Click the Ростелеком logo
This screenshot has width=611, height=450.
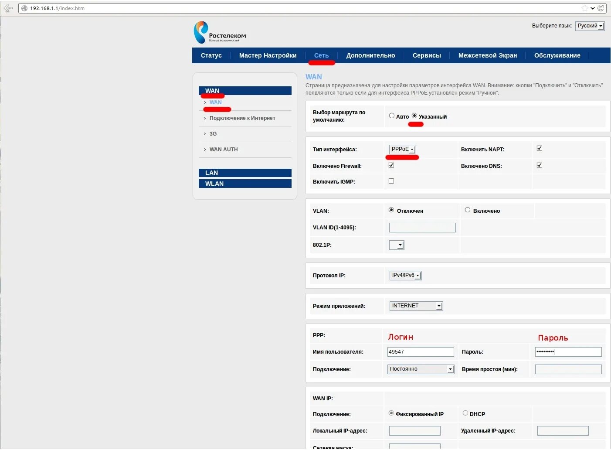pos(220,32)
